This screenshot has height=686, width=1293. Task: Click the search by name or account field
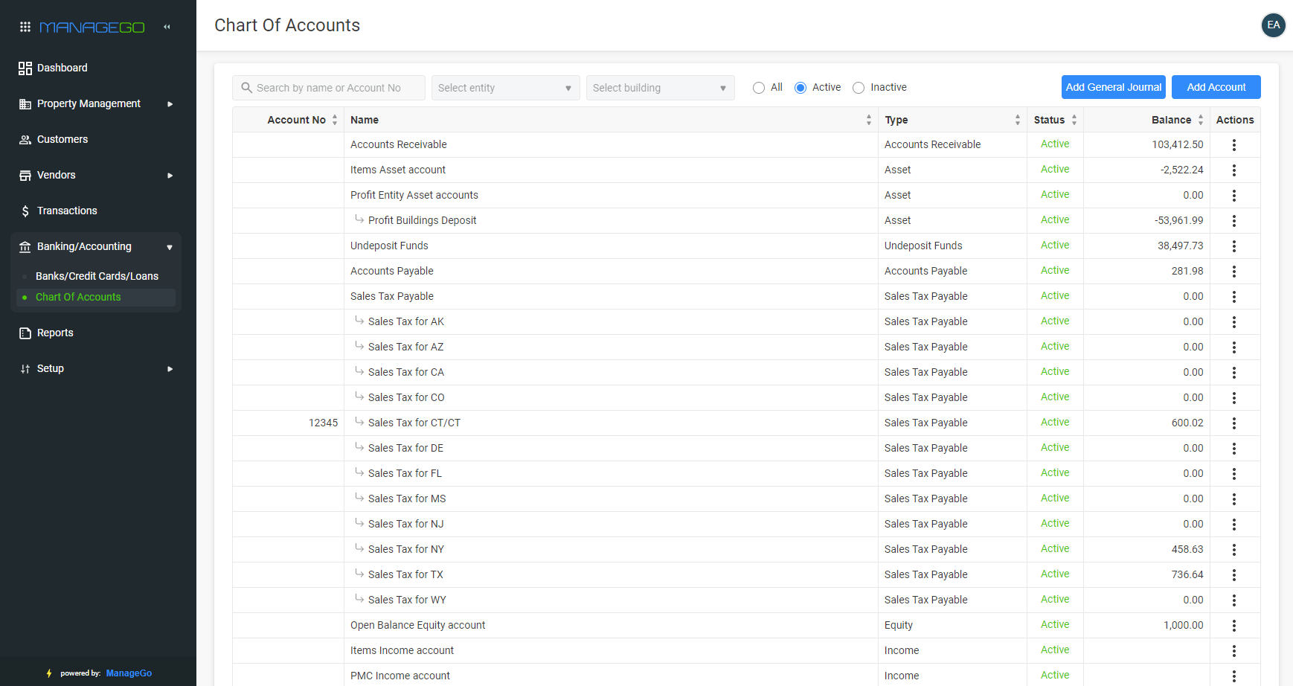(x=329, y=88)
